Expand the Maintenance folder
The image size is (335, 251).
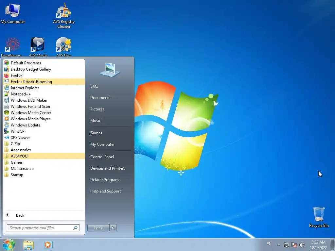44,168
